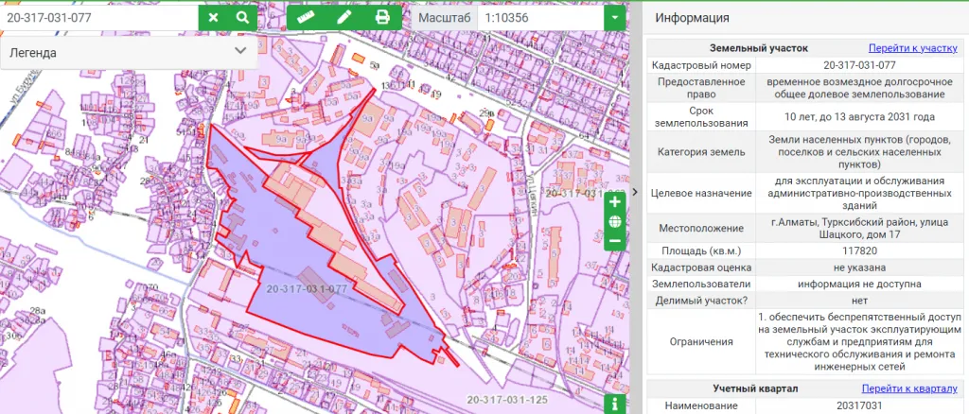This screenshot has width=969, height=414.
Task: Collapse the information side panel arrow
Action: point(635,192)
